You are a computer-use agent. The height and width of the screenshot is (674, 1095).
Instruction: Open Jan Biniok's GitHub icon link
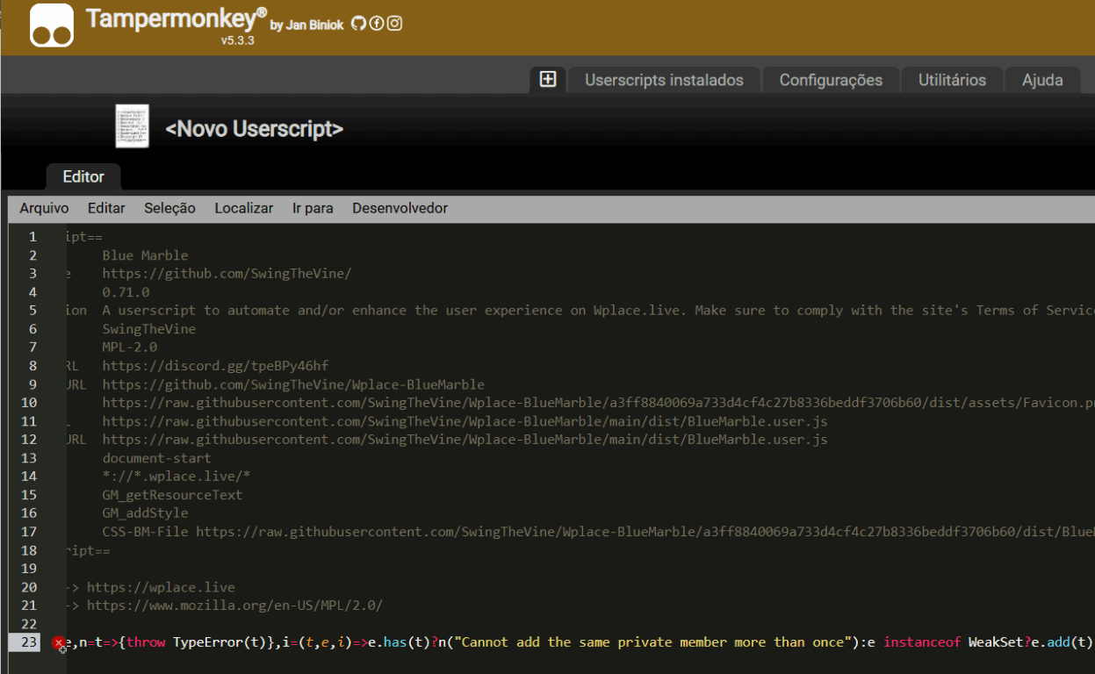357,24
